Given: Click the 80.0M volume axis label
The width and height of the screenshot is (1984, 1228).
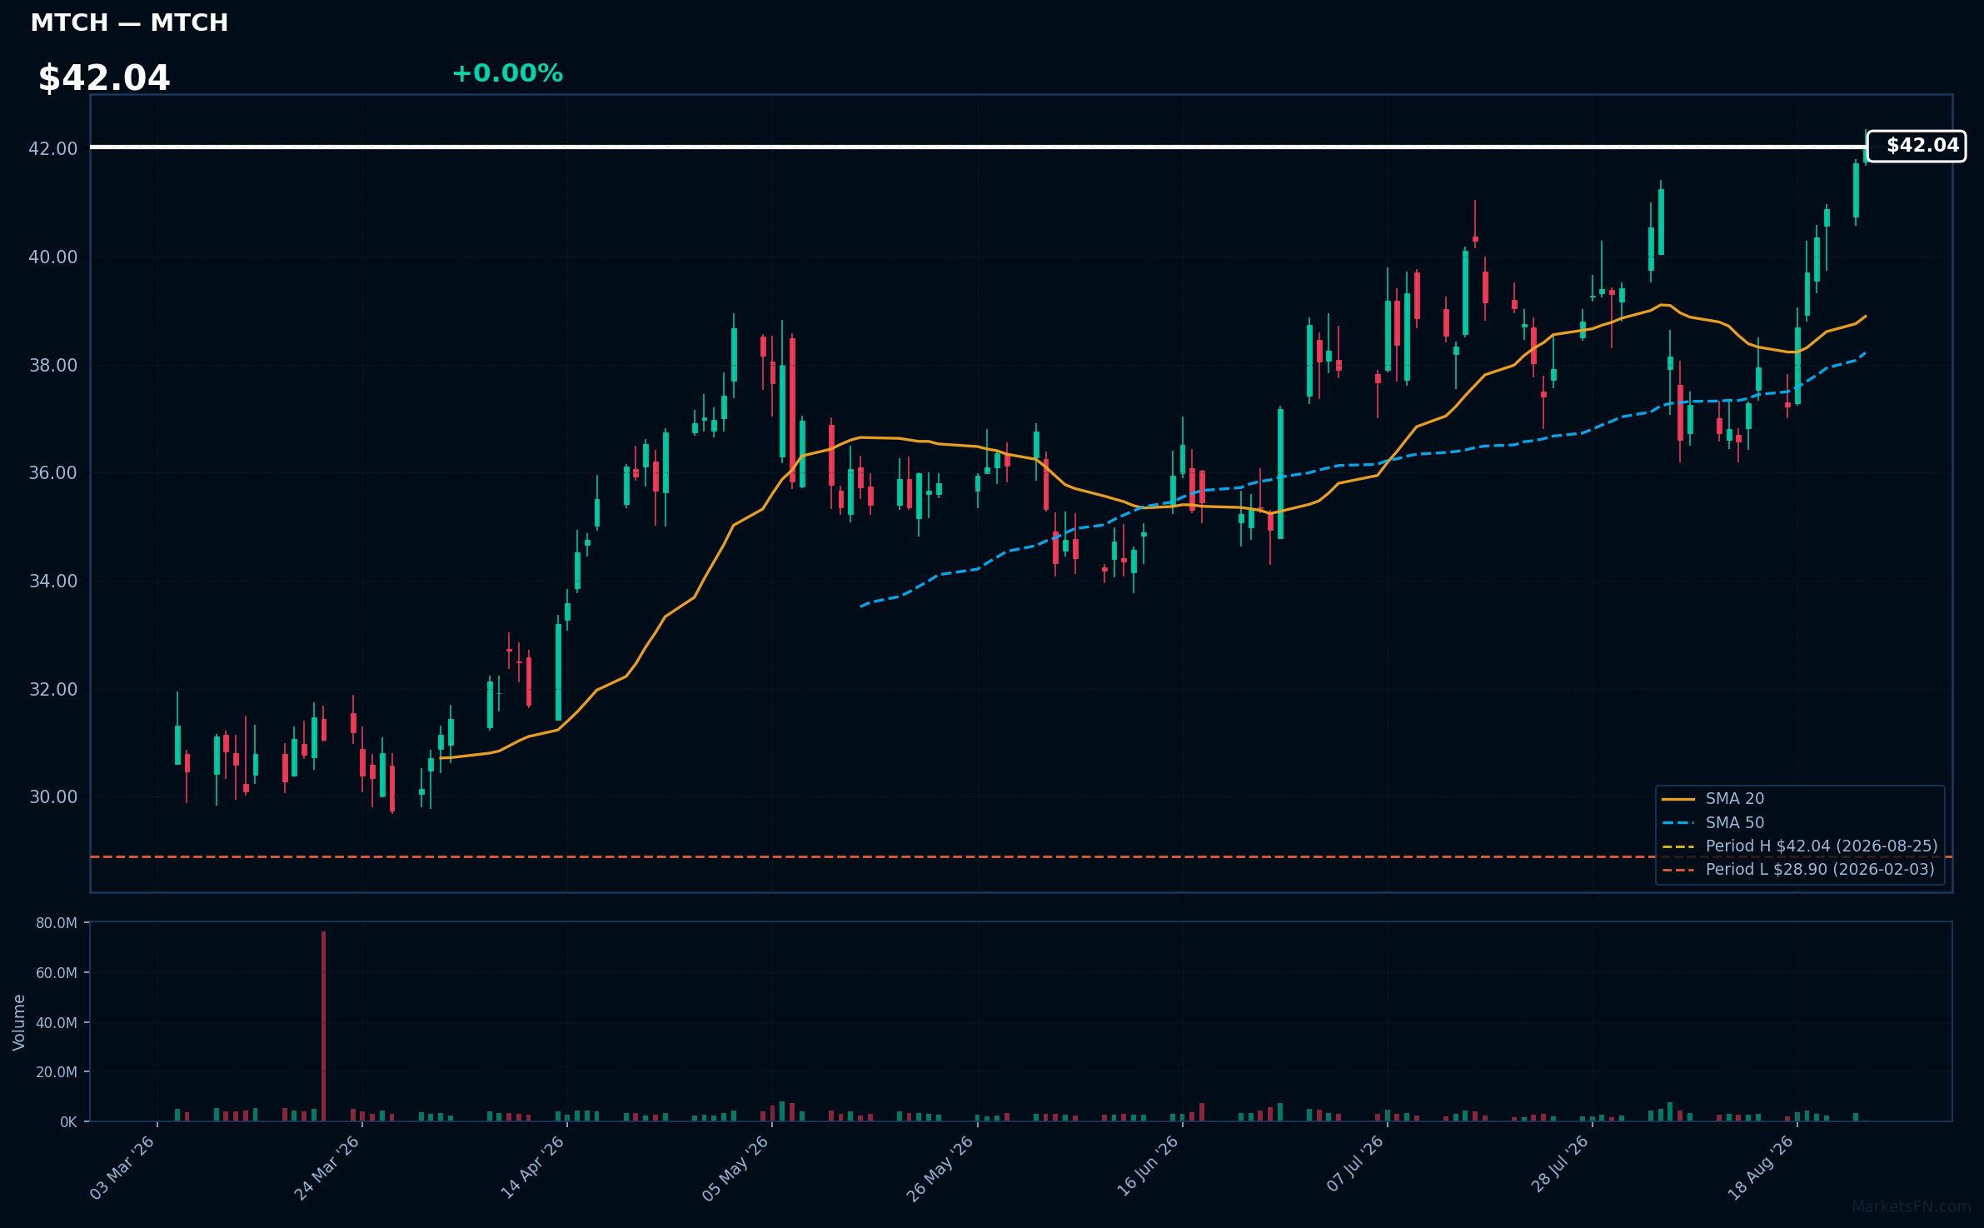Looking at the screenshot, I should pyautogui.click(x=57, y=923).
